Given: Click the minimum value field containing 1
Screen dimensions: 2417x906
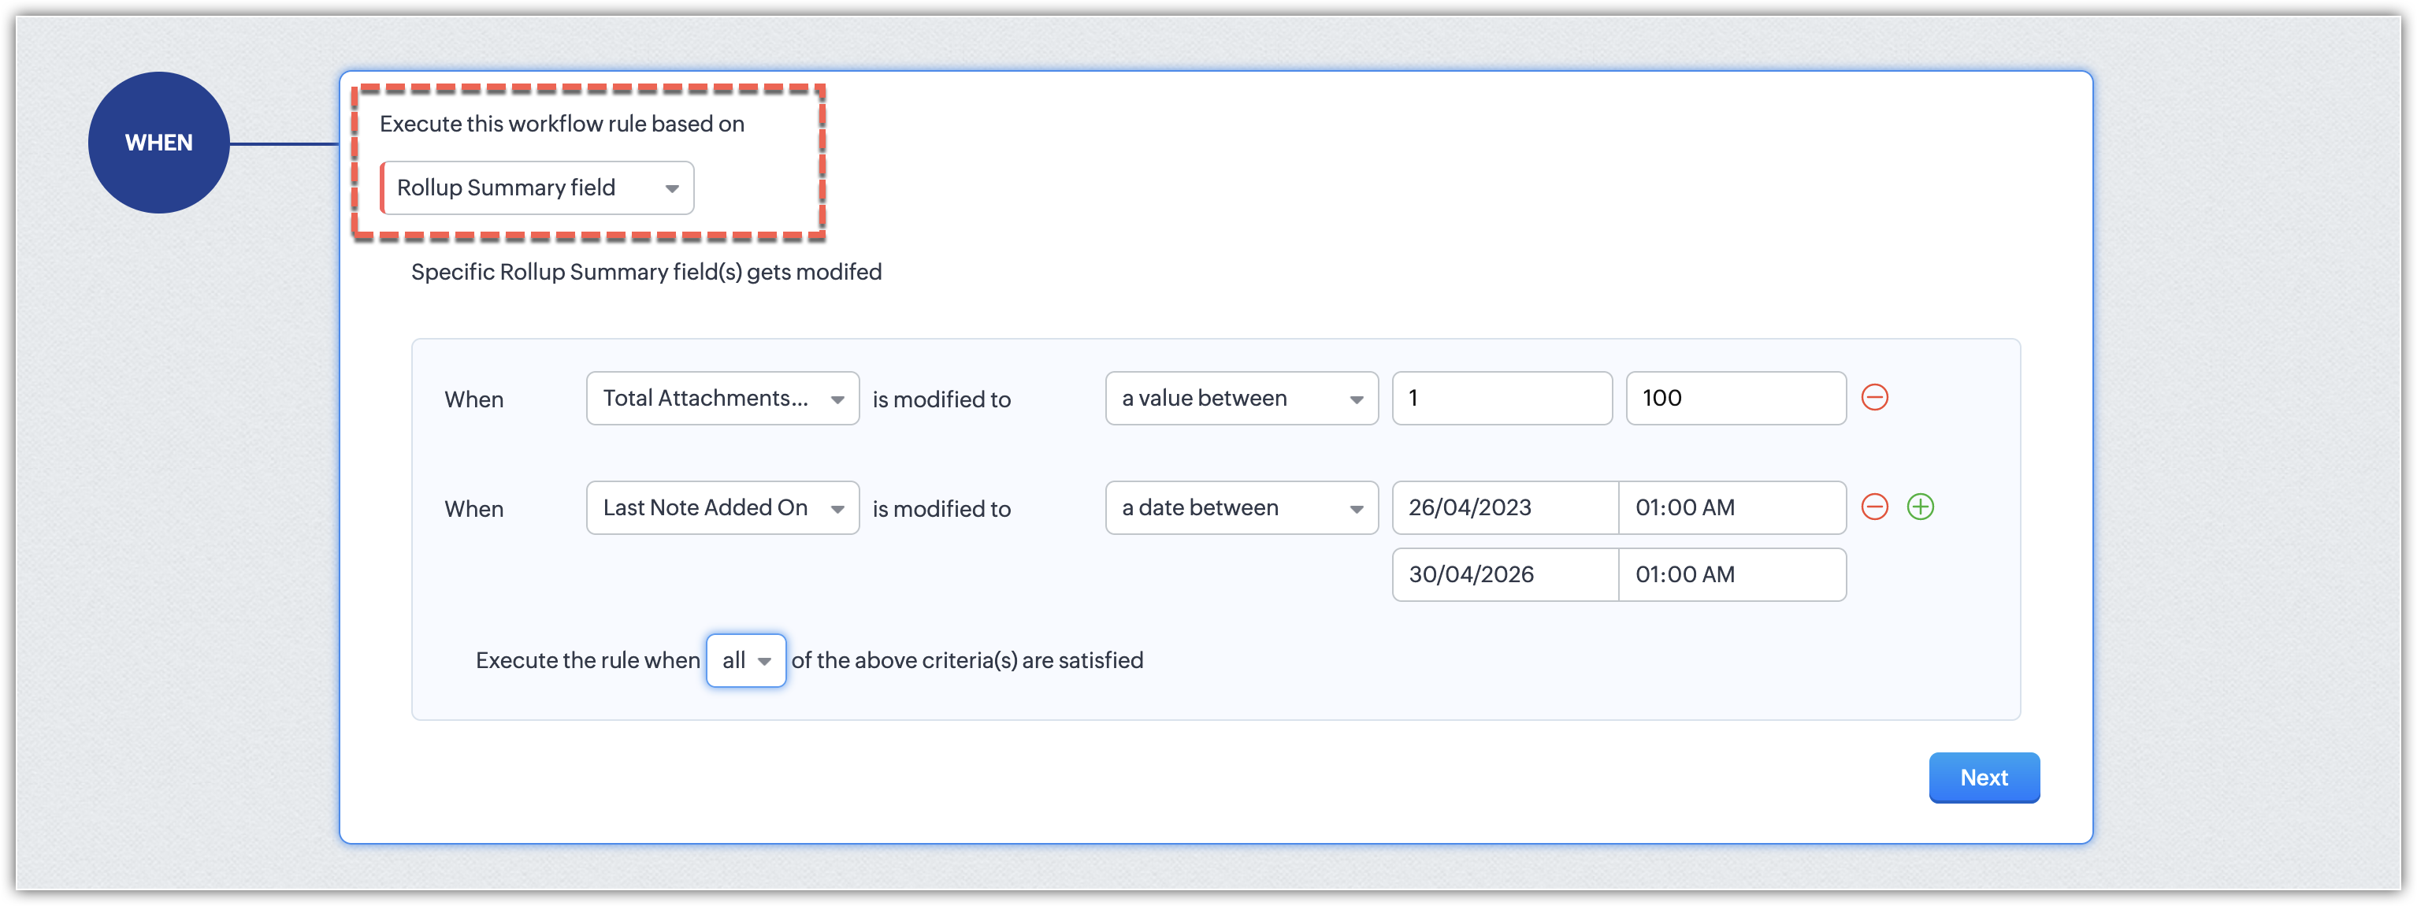Looking at the screenshot, I should point(1502,399).
